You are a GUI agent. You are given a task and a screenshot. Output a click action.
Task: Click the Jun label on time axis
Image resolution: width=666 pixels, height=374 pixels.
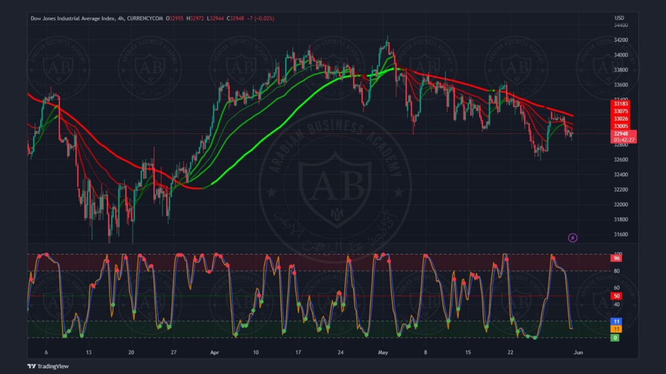click(578, 352)
